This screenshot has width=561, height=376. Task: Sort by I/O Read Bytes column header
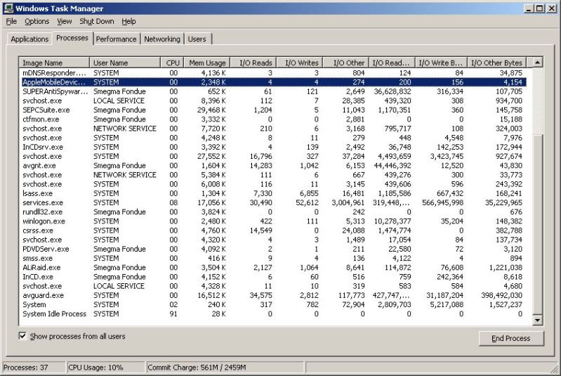392,63
